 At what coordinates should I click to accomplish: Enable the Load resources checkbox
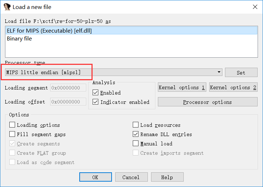pos(136,125)
